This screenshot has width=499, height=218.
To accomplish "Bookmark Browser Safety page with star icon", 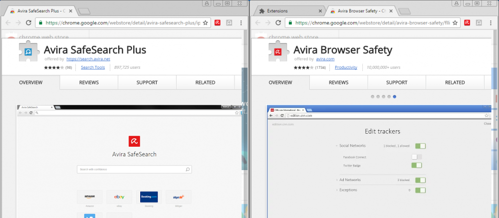I will pos(456,23).
